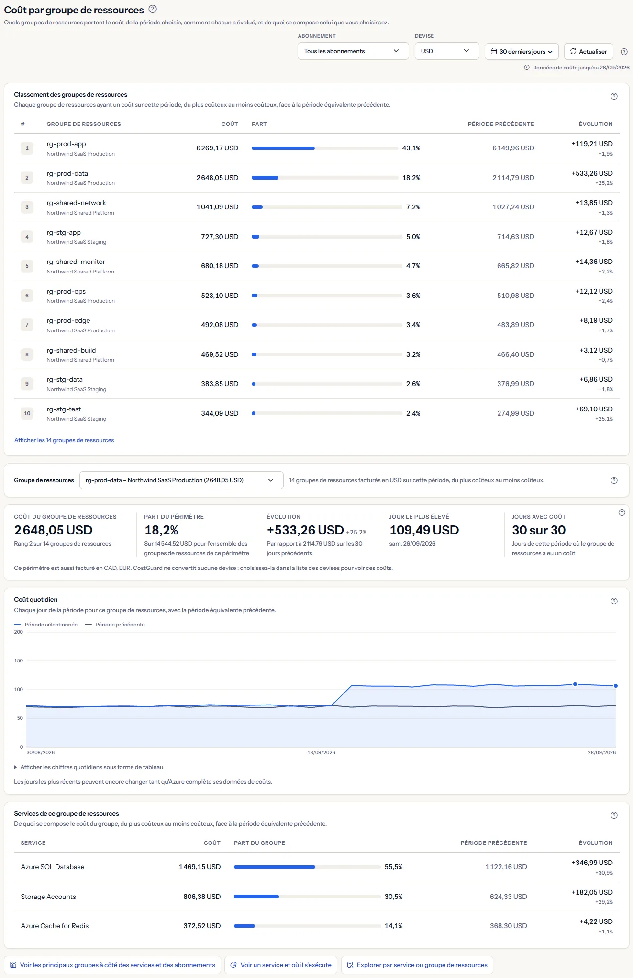Click the help icon in Classement des groupes
This screenshot has height=978, width=633.
tap(614, 96)
